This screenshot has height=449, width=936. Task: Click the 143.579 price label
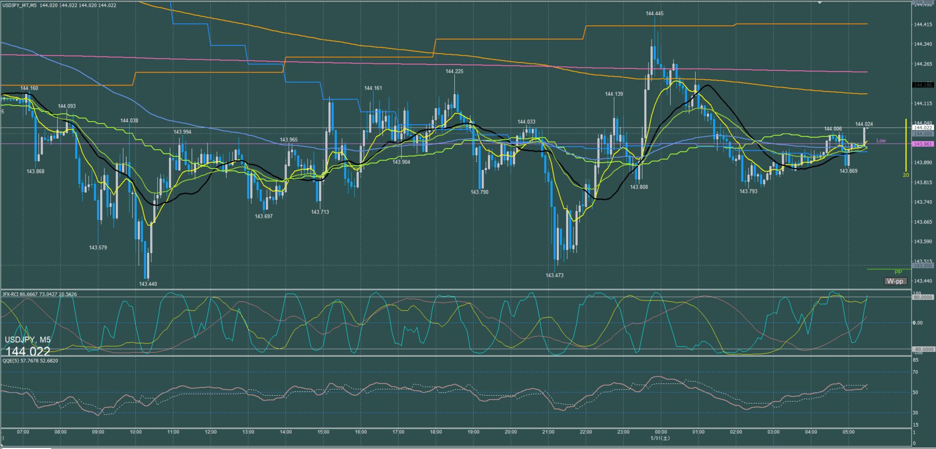click(x=98, y=248)
